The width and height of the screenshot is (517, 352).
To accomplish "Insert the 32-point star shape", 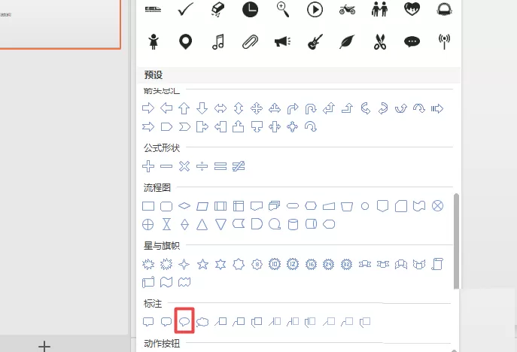I will [x=346, y=264].
